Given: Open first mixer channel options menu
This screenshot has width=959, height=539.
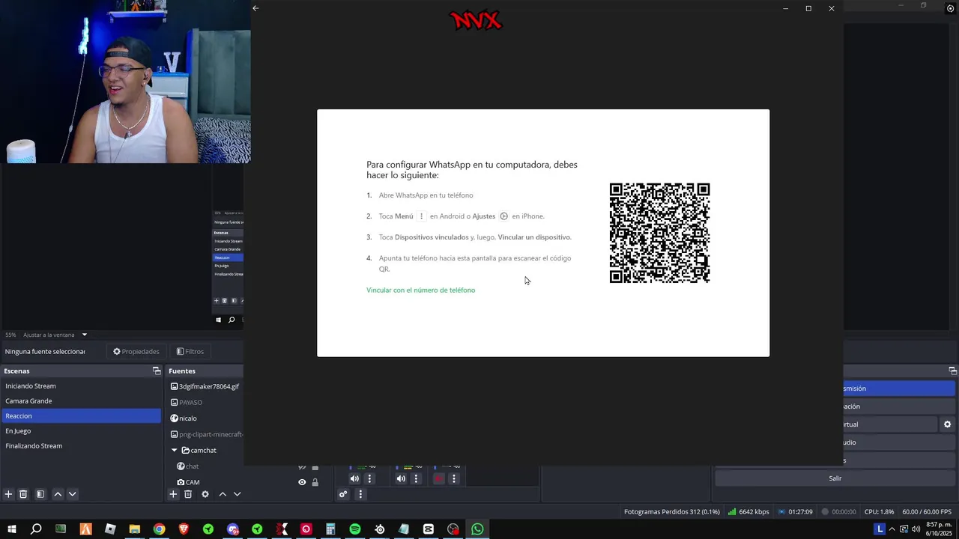Looking at the screenshot, I should (369, 479).
